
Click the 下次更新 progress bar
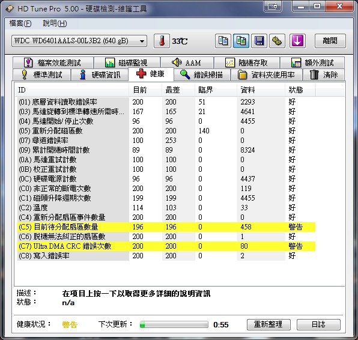tap(174, 324)
